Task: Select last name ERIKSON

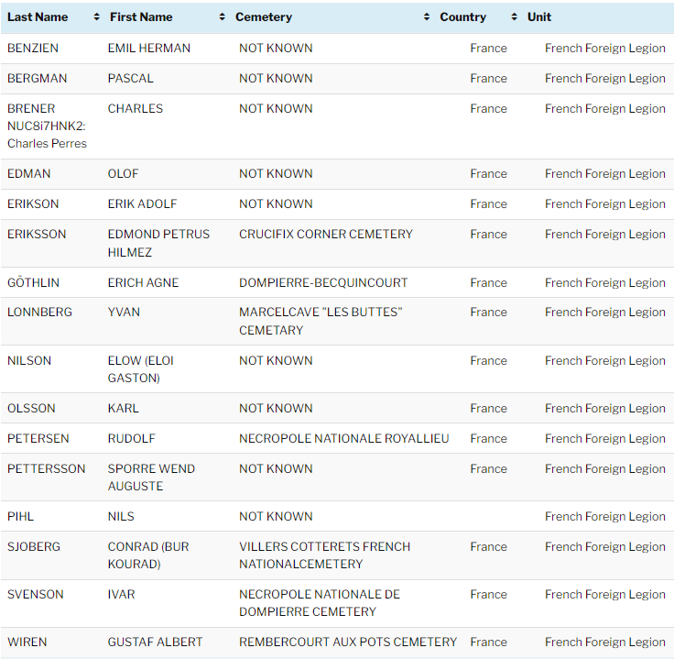Action: point(33,203)
